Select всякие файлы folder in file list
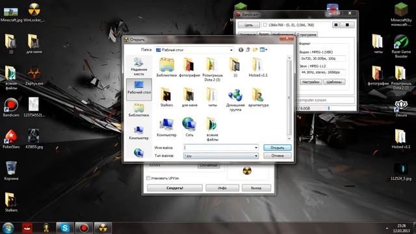The width and height of the screenshot is (416, 234). pos(213,129)
